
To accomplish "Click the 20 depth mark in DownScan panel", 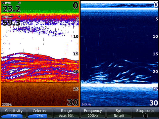I will 155,72.
